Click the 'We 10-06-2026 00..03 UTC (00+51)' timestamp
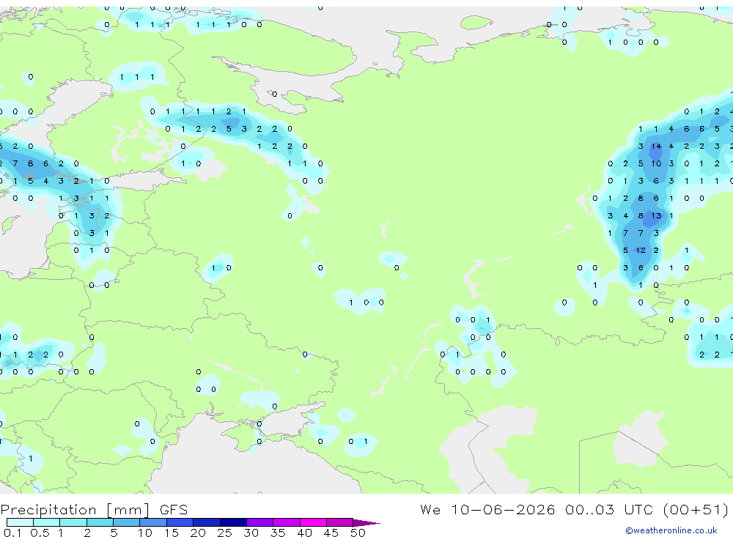 574,509
